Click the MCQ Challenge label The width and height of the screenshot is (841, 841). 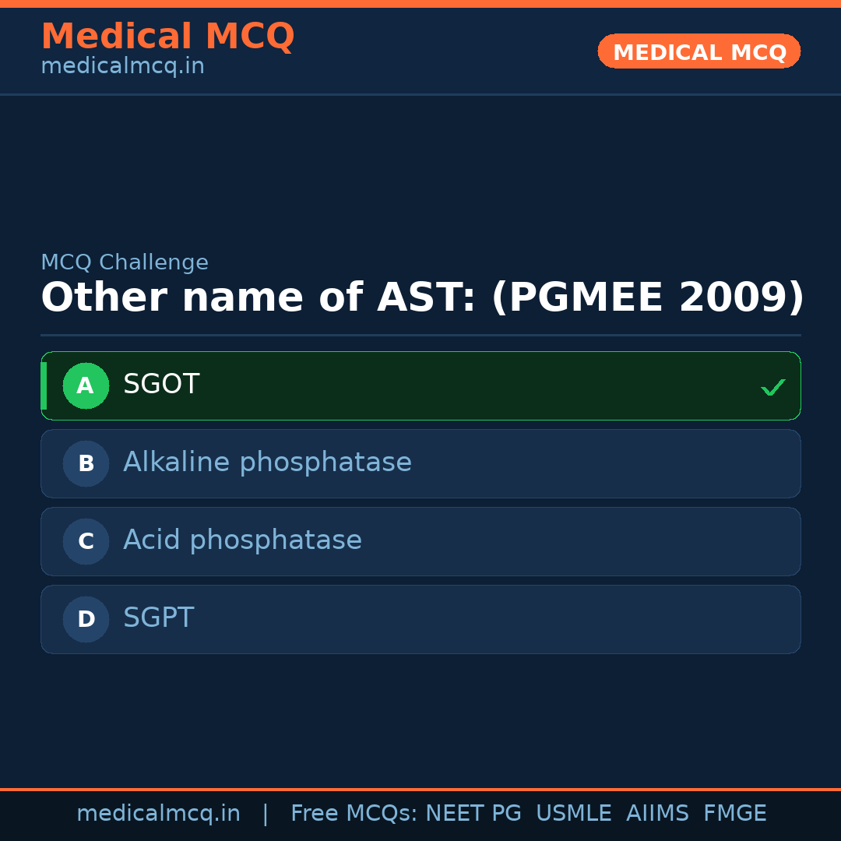(x=125, y=262)
